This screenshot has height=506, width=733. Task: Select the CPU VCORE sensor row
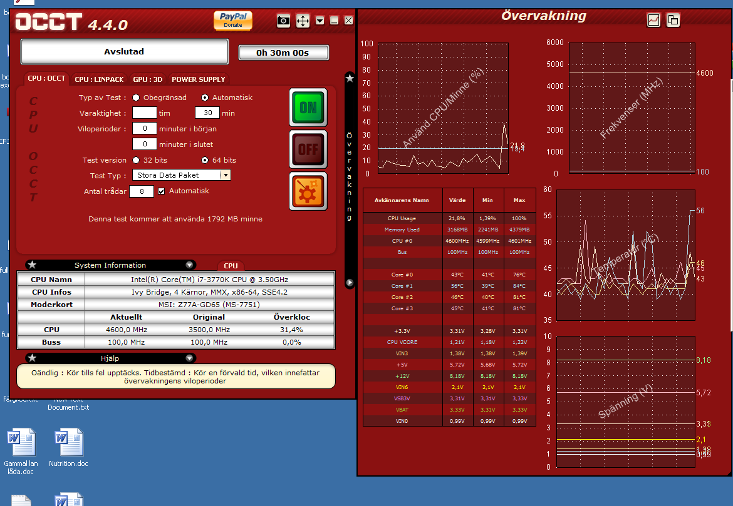(x=449, y=342)
